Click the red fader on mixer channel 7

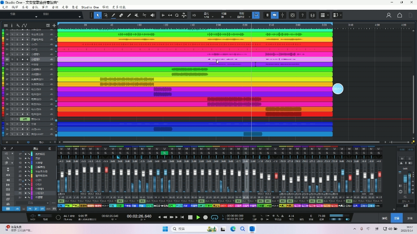coord(106,170)
